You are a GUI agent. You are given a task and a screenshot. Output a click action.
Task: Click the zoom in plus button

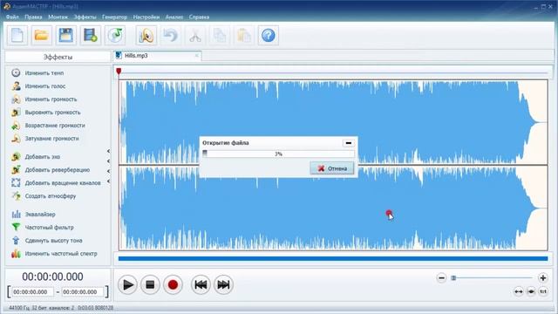click(543, 278)
